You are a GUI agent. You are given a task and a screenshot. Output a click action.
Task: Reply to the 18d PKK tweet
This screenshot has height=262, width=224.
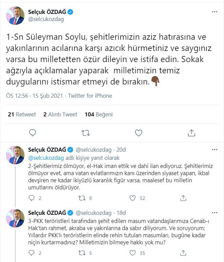click(x=32, y=253)
